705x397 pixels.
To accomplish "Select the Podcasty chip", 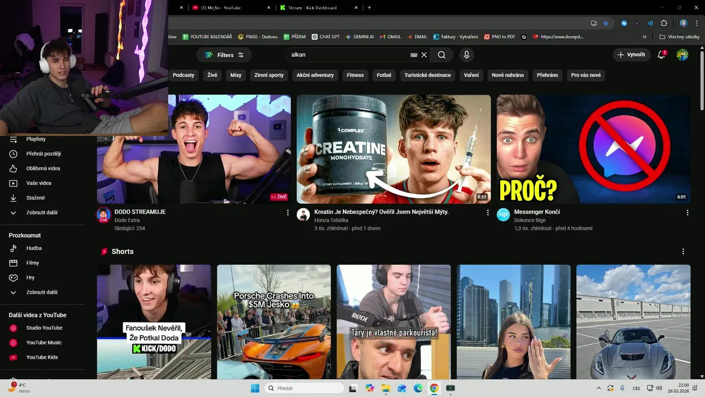I will coord(183,75).
